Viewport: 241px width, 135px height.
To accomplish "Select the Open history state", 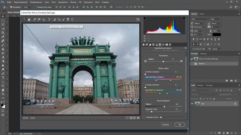I will point(214,64).
